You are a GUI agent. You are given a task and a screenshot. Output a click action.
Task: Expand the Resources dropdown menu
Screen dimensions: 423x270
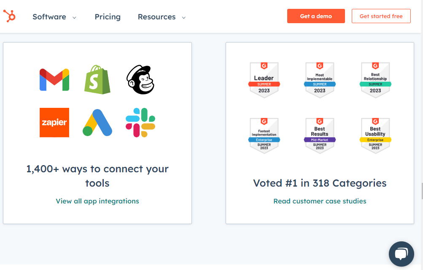pos(162,17)
